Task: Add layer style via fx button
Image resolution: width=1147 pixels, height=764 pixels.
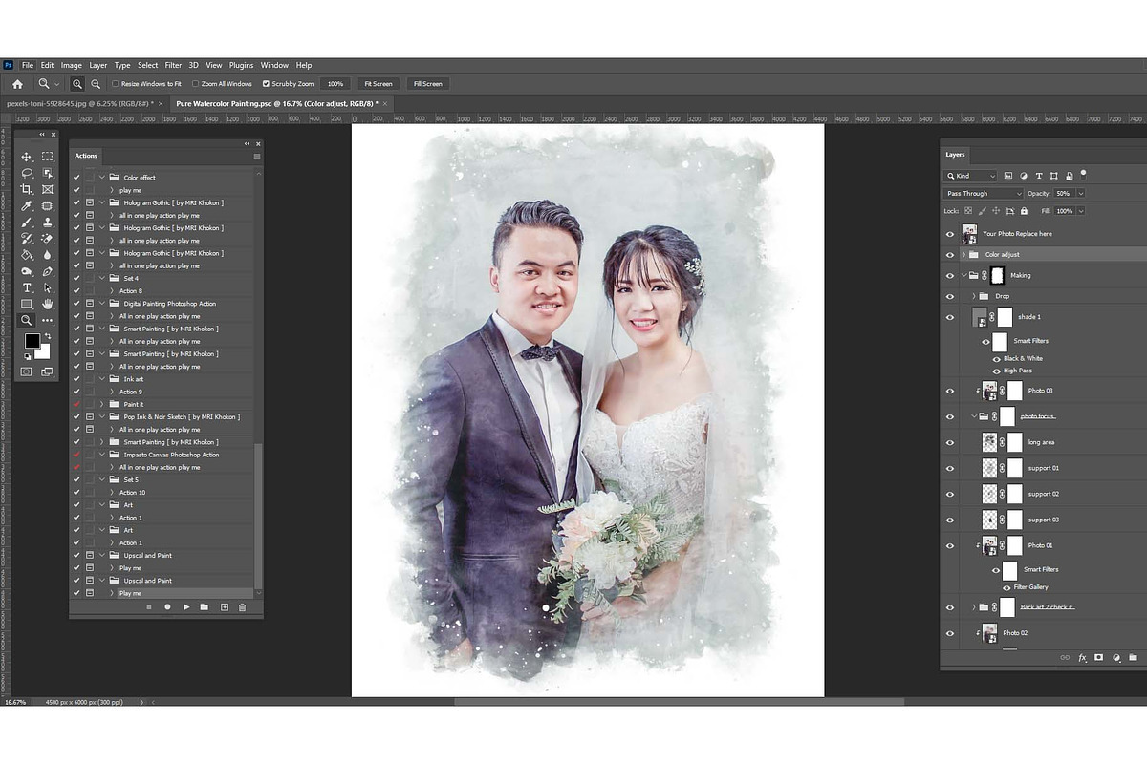Action: (x=1083, y=657)
